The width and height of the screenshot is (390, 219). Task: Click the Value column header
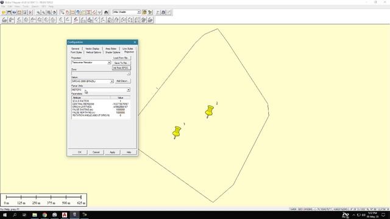[x=121, y=98]
